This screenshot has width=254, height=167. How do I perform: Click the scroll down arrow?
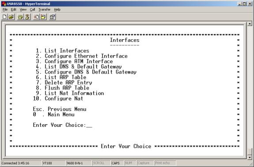pyautogui.click(x=250, y=157)
